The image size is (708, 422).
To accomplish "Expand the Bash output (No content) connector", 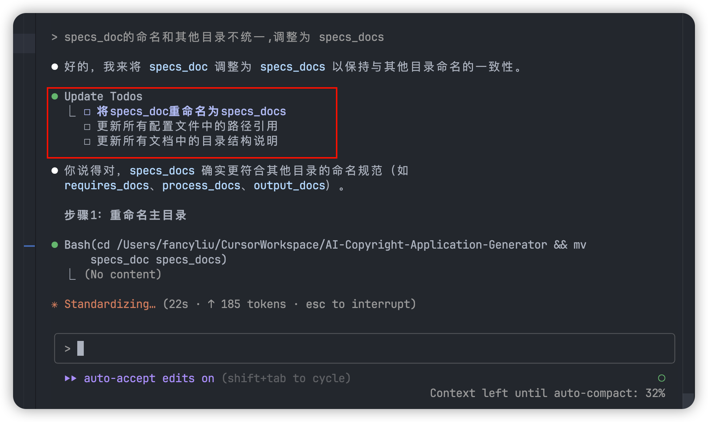I will [x=72, y=274].
